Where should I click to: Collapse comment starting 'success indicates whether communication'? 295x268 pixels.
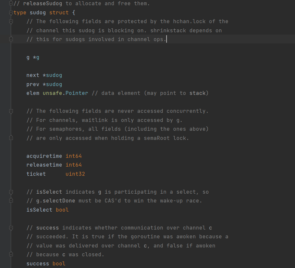click(11, 228)
